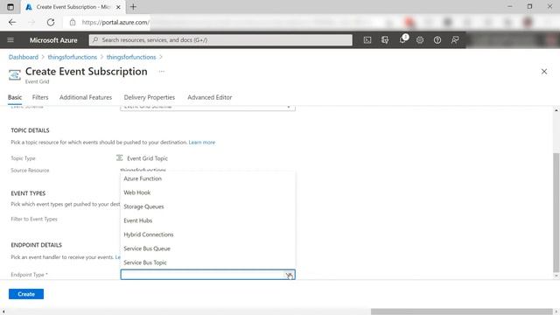
Task: Open the Event Schema dropdown
Action: [x=208, y=107]
